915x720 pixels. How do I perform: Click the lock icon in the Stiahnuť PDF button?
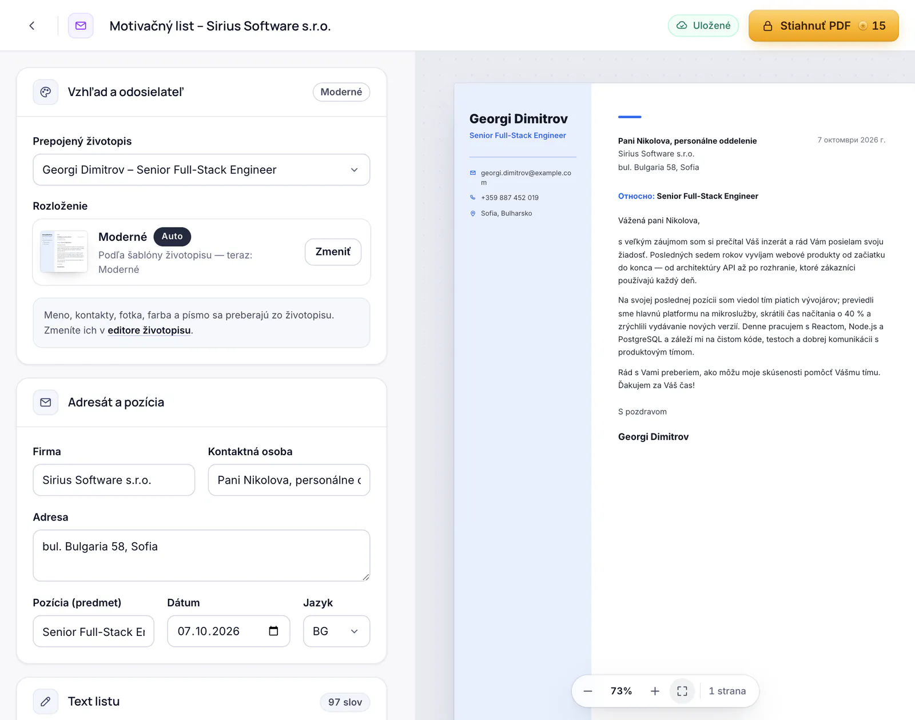(x=768, y=26)
